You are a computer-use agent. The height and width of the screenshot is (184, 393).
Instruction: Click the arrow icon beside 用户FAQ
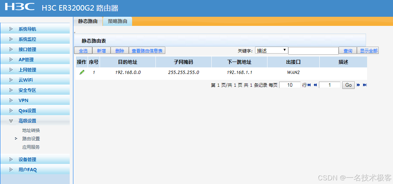tap(11, 169)
